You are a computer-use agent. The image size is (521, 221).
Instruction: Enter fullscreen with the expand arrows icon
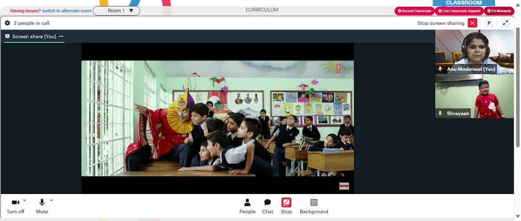(505, 23)
